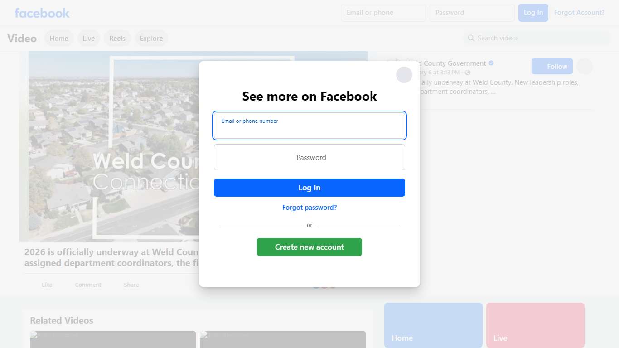
Task: Click the Comment action under the video
Action: click(88, 285)
